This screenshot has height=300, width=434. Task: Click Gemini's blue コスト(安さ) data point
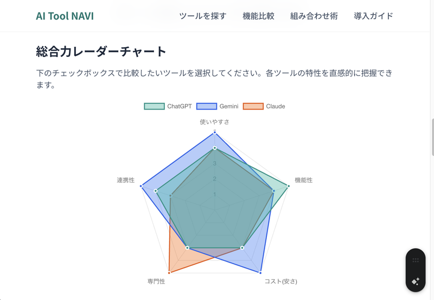click(x=260, y=272)
